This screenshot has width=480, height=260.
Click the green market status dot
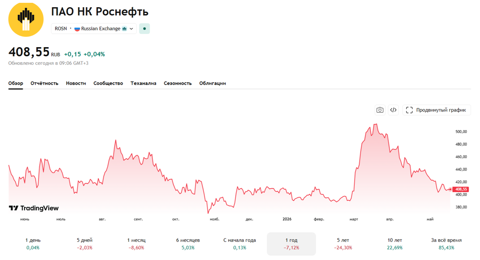pos(144,29)
